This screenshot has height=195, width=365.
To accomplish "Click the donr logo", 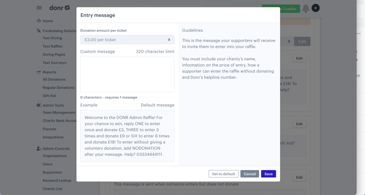I will pyautogui.click(x=59, y=7).
